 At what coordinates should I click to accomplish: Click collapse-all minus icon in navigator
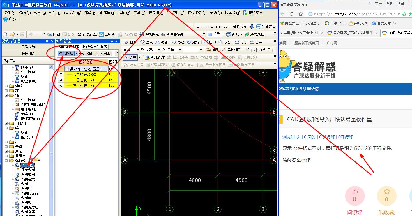(13, 61)
